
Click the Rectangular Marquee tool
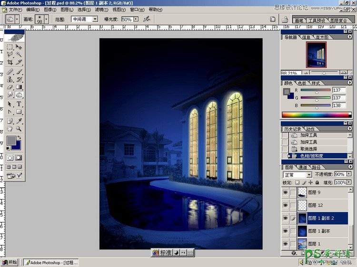coord(10,47)
